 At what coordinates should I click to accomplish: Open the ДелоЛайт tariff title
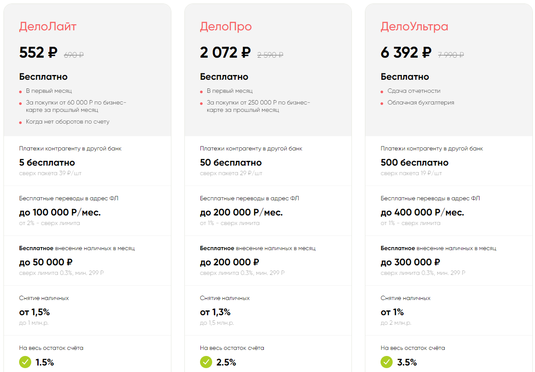point(48,26)
